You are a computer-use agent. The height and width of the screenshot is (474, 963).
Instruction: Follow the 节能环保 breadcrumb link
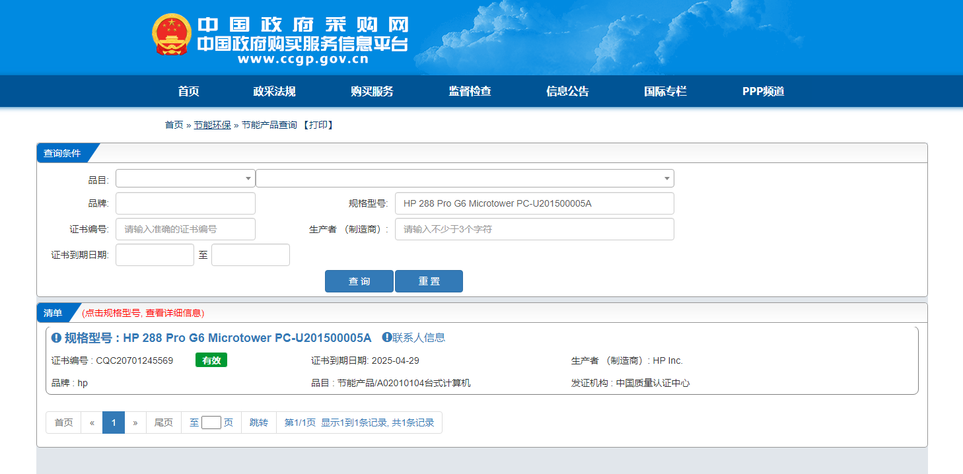pos(212,125)
